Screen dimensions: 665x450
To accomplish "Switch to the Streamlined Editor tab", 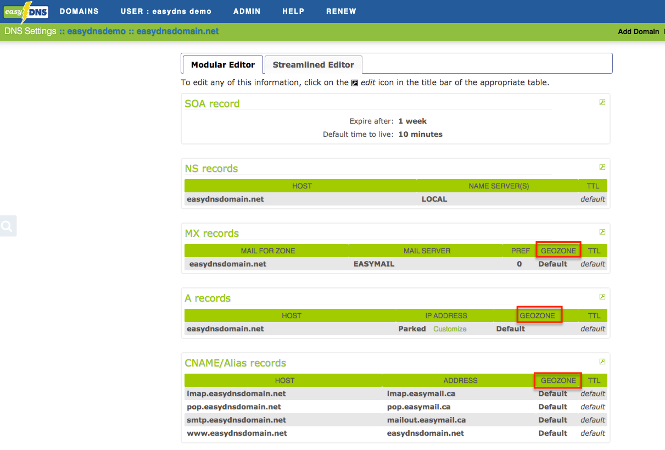I will tap(313, 64).
